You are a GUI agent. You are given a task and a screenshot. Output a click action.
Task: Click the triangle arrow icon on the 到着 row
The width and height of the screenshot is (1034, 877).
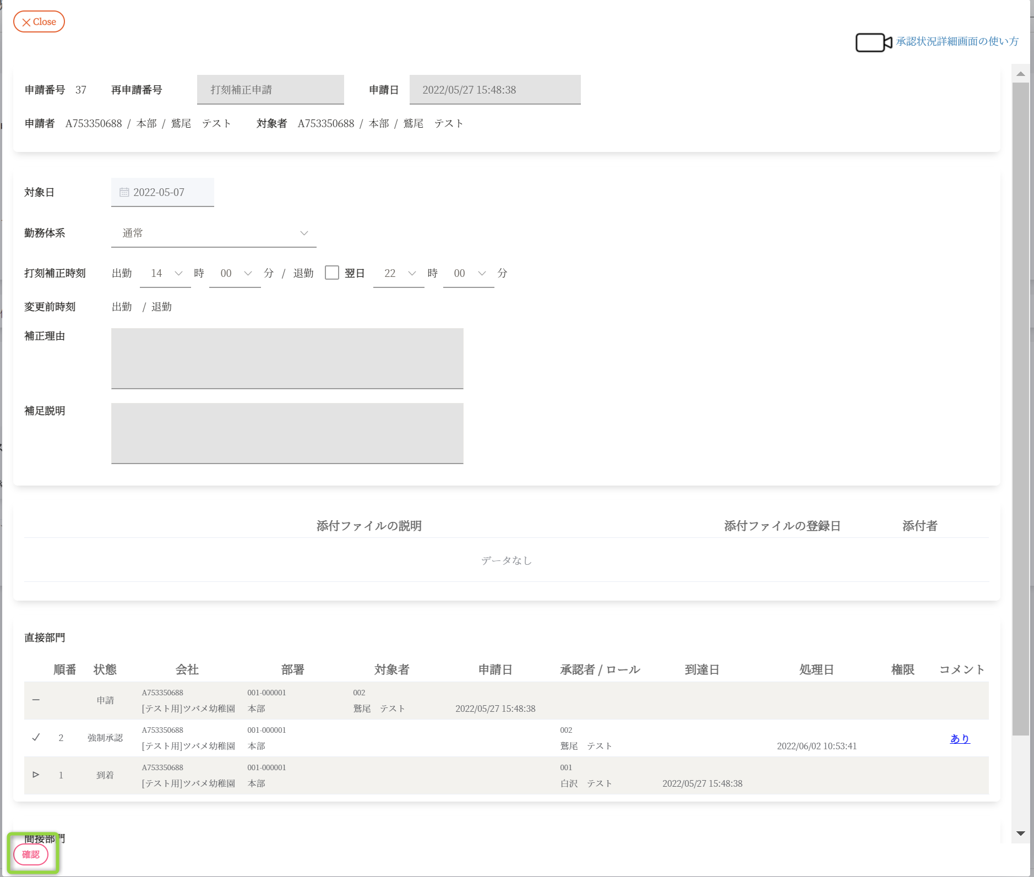(x=36, y=775)
